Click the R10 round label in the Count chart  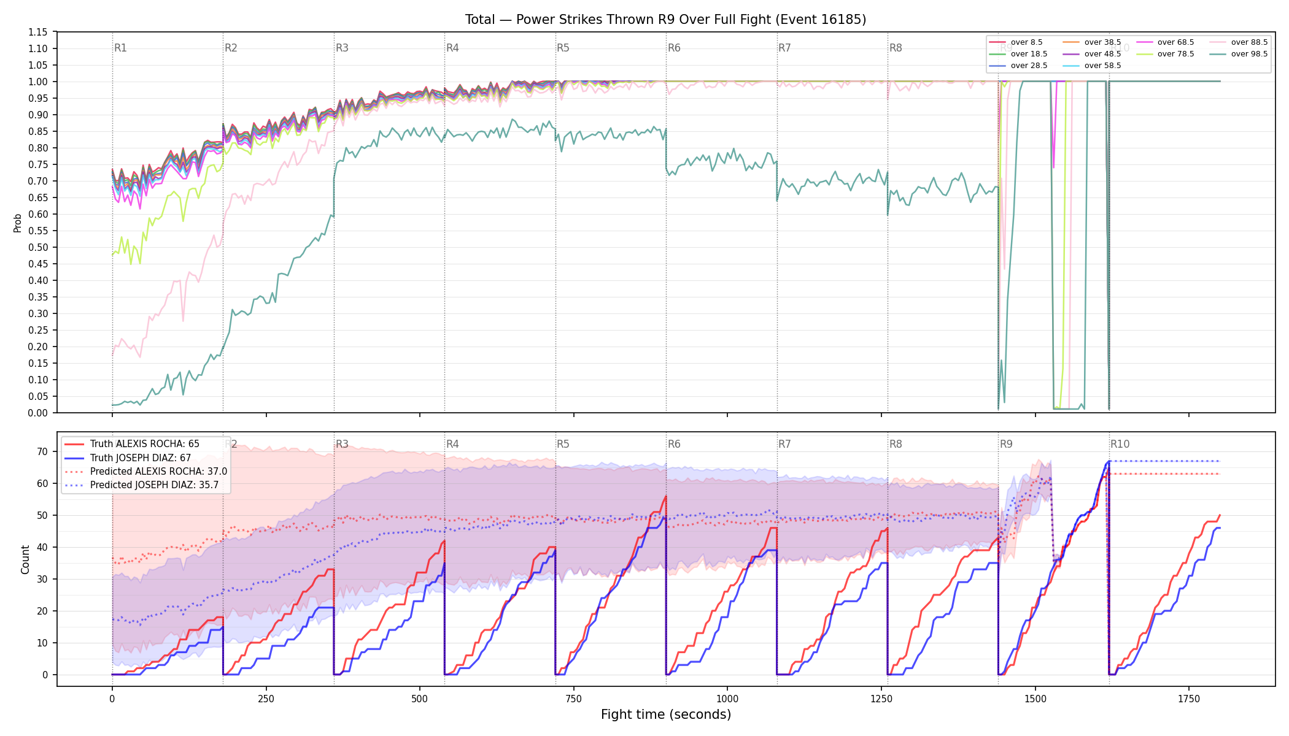coord(1120,444)
